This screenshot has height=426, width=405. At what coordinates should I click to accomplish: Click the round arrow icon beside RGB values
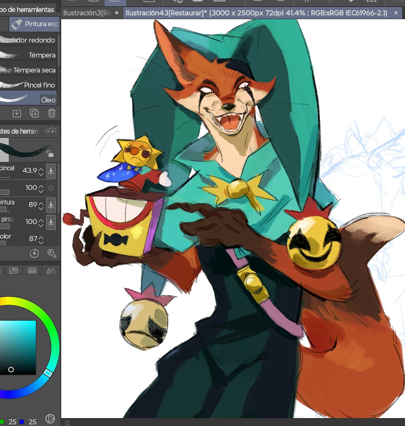click(x=50, y=419)
